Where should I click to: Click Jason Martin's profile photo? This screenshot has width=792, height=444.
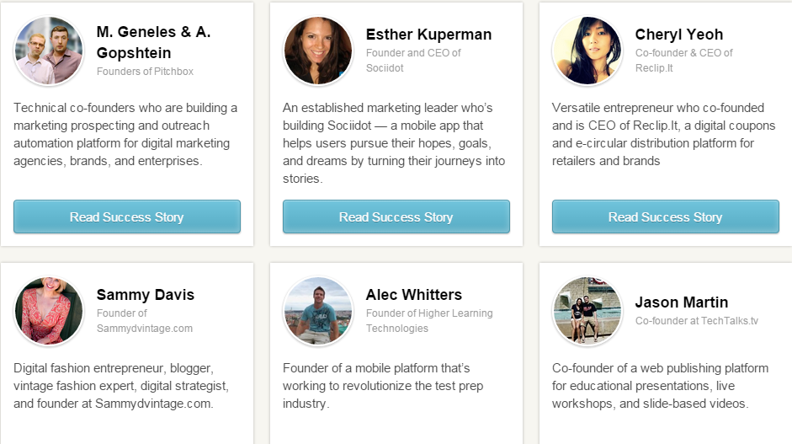coord(587,311)
